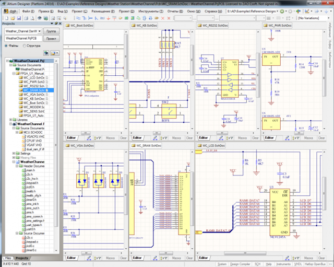Viewport: 334px width, 267px height.
Task: Open the Правка menu
Action: pos(46,11)
